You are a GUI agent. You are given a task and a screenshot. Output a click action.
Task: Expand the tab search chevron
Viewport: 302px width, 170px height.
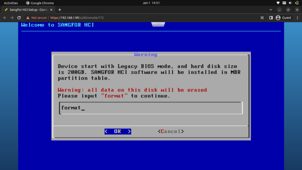[x=271, y=9]
